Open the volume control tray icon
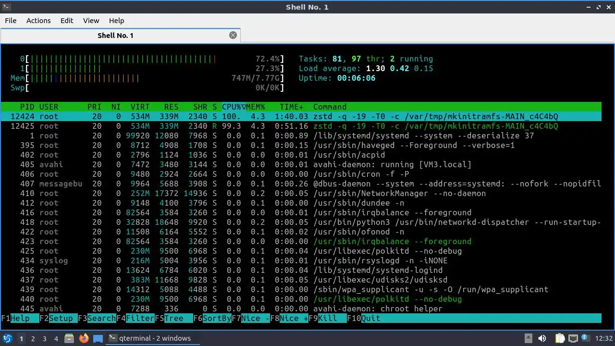Screen dimensions: 615x346 click(542, 338)
